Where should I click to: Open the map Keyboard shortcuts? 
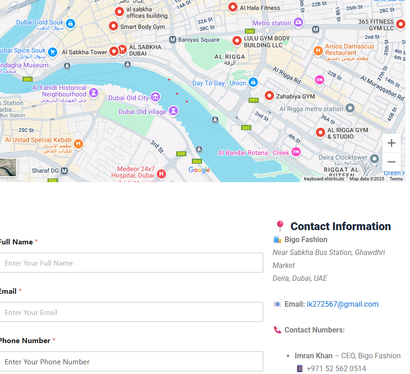[324, 179]
